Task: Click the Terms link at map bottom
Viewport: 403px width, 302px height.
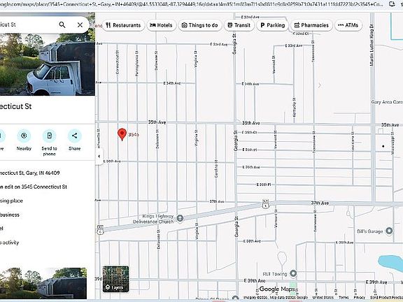Action: point(344,297)
